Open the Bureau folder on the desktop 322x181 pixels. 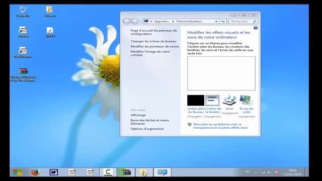click(x=50, y=12)
